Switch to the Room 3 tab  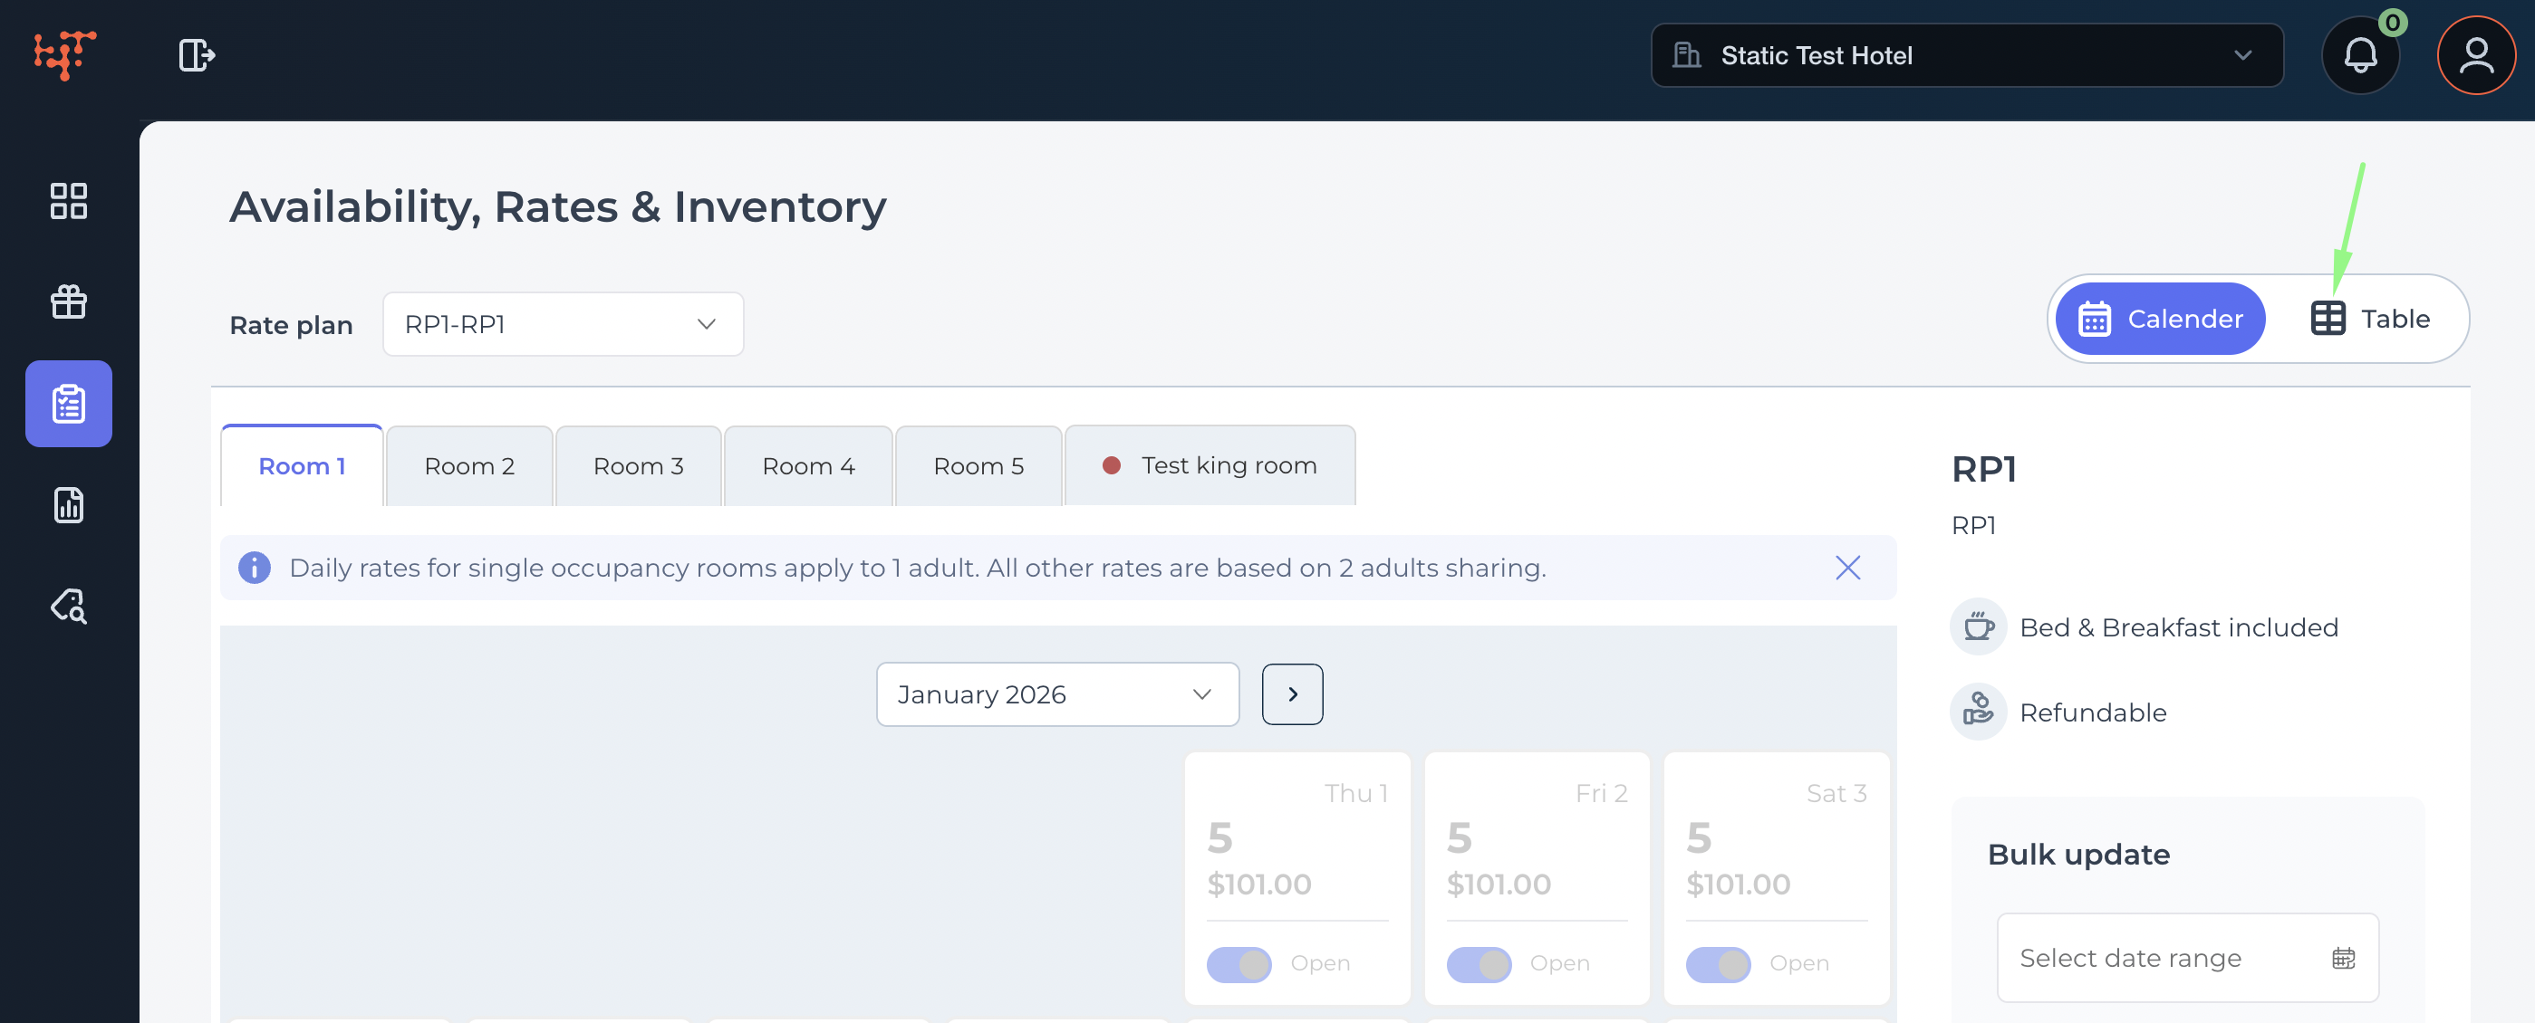(x=638, y=465)
